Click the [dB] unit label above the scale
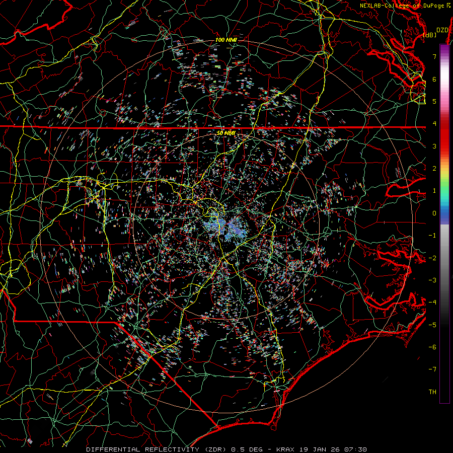This screenshot has height=453, width=453. point(430,35)
